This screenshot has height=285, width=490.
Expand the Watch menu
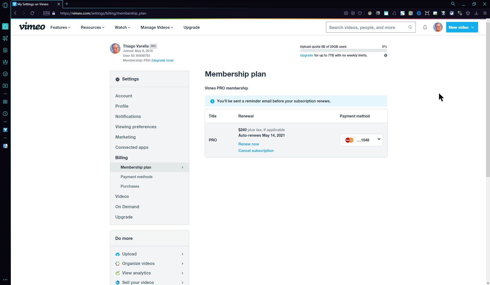tap(123, 27)
